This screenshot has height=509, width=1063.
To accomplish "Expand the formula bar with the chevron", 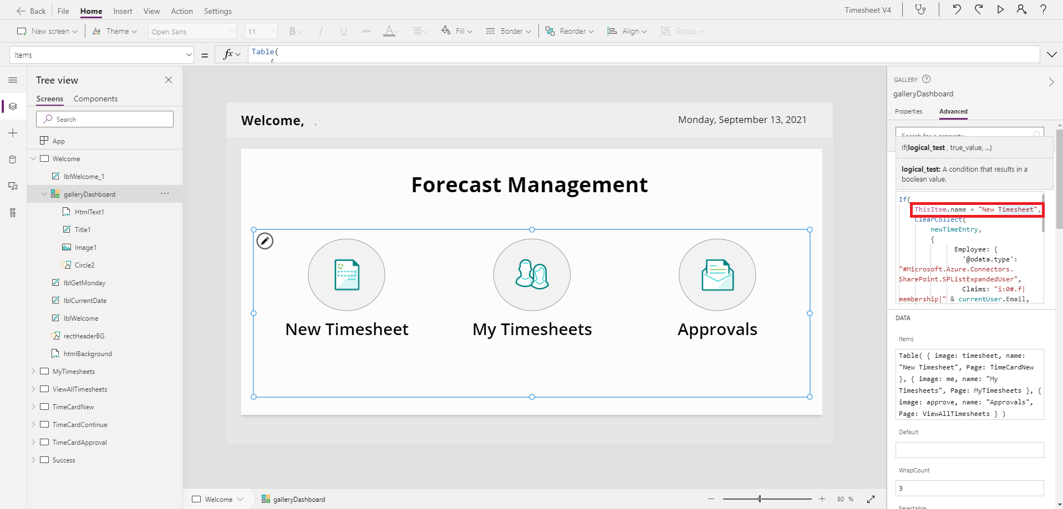I will tap(1051, 54).
